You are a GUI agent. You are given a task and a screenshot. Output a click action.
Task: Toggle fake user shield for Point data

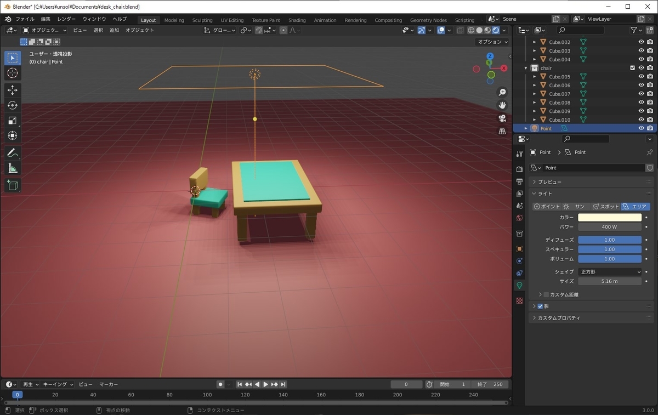click(x=650, y=168)
